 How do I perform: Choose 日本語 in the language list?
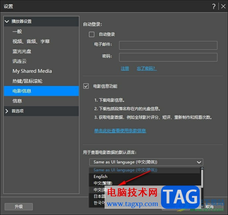coord(100,196)
